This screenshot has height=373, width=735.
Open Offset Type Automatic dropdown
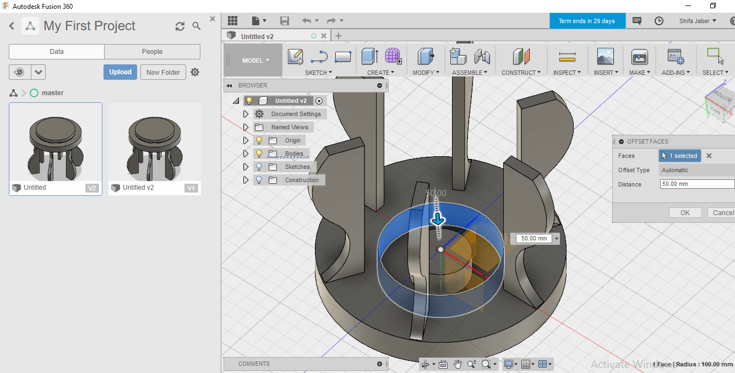click(696, 170)
